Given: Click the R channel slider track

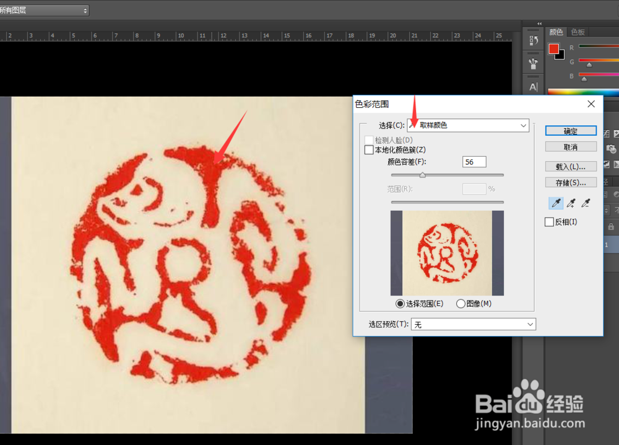Looking at the screenshot, I should click(599, 46).
